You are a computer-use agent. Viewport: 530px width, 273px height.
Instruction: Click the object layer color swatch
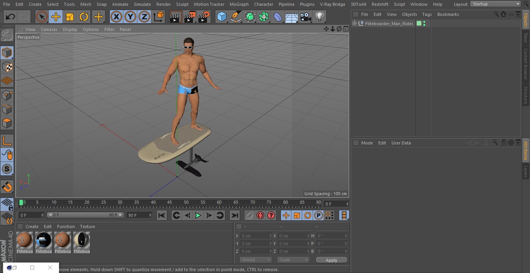pos(419,23)
